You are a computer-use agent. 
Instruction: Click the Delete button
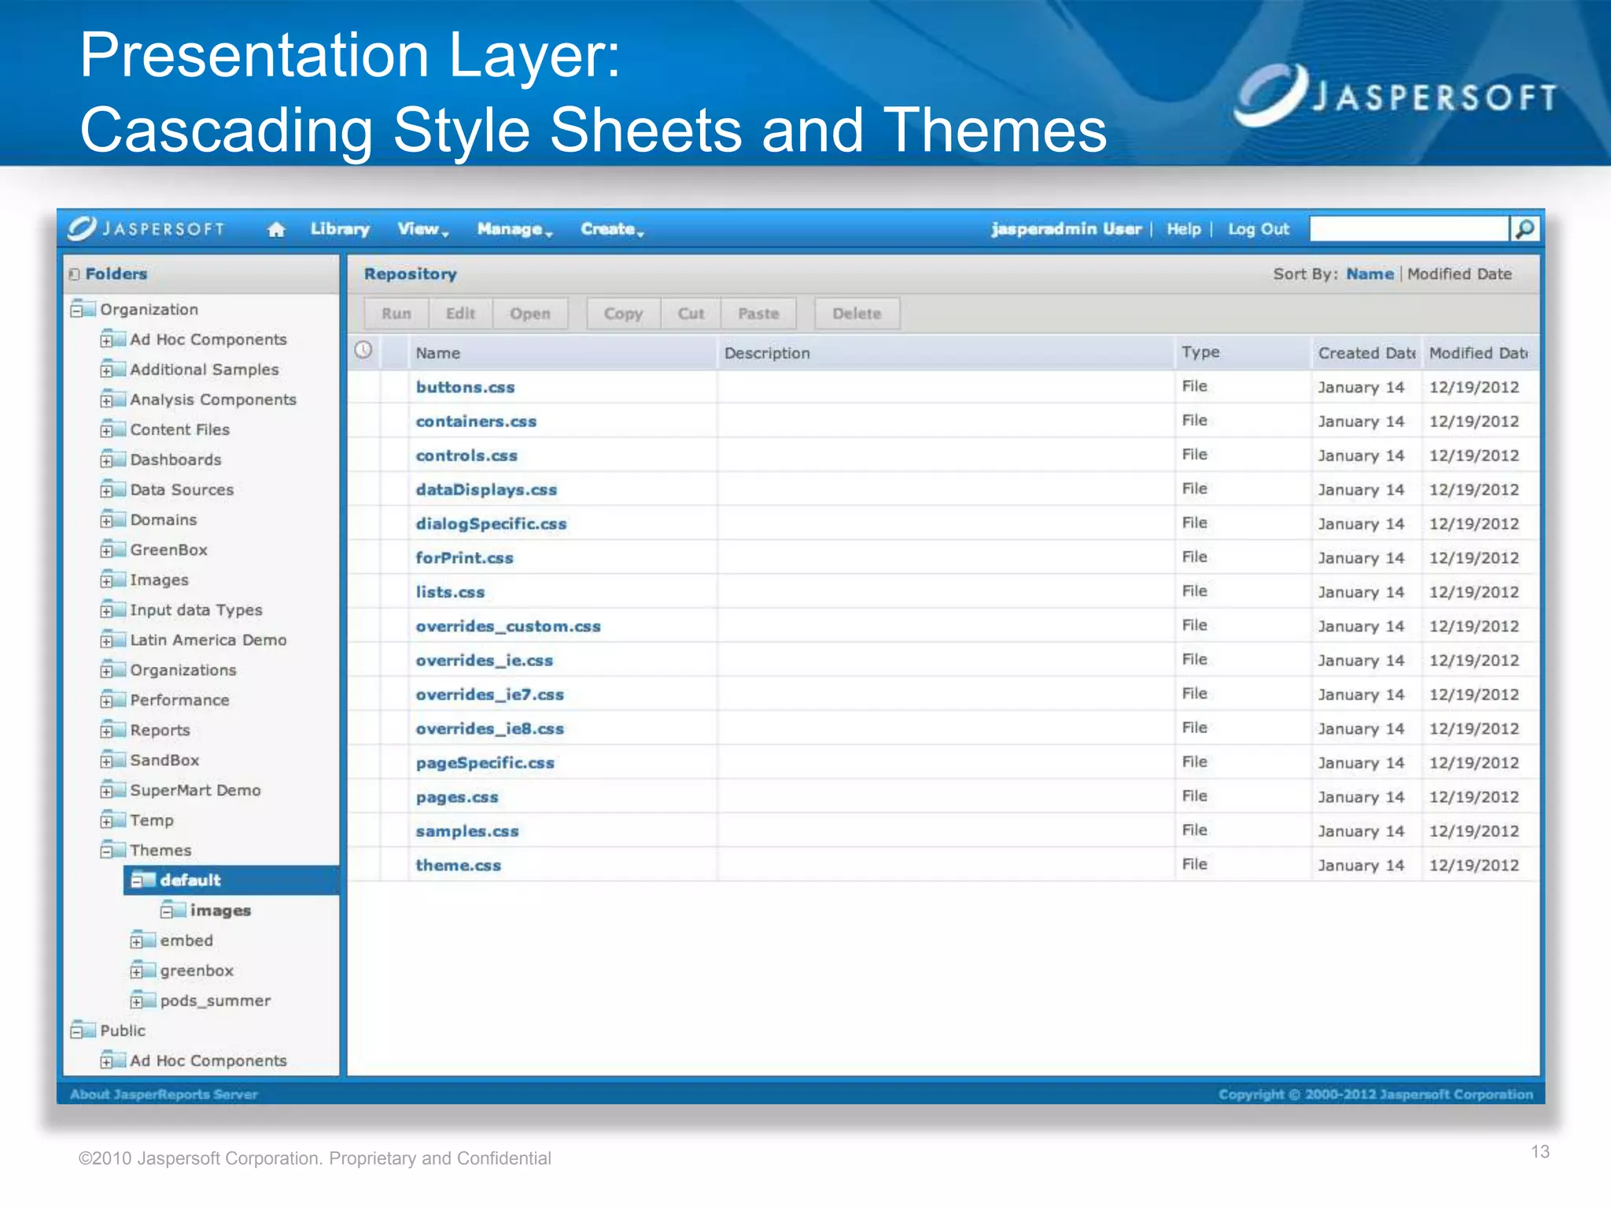[857, 314]
